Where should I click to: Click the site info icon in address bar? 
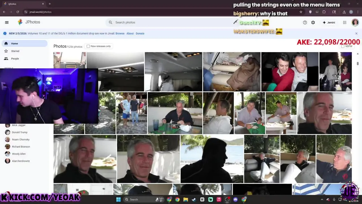click(x=26, y=12)
